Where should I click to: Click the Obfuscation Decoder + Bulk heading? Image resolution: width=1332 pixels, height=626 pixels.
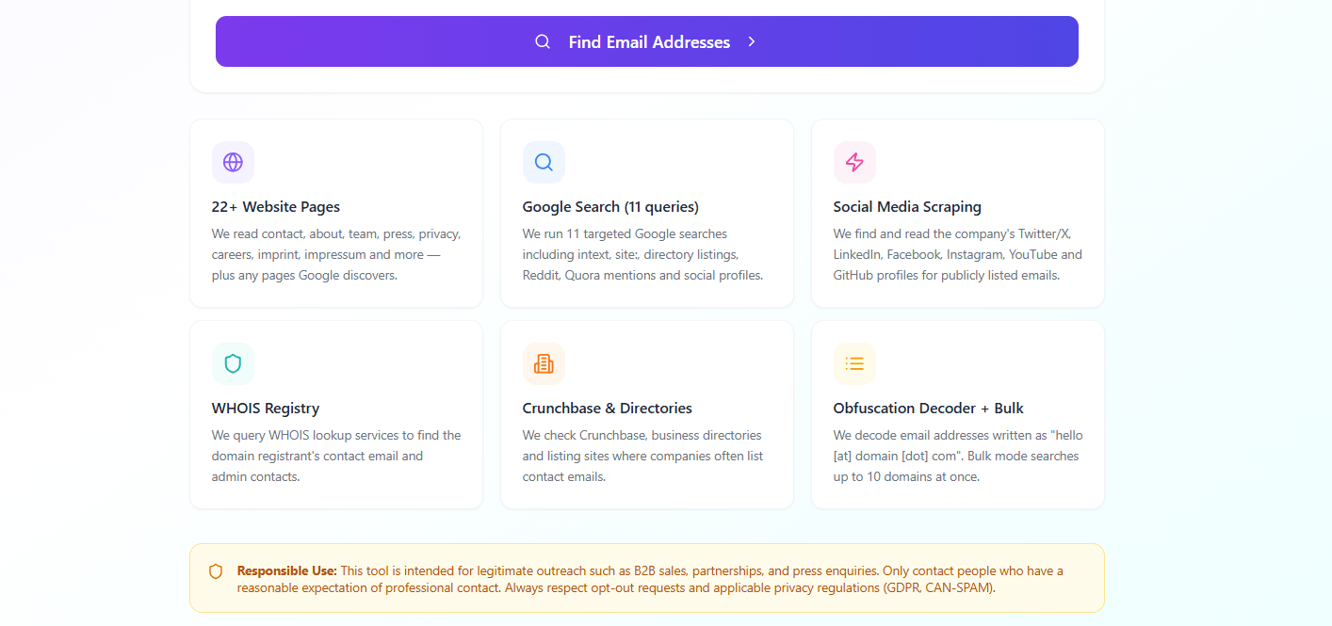(x=928, y=408)
